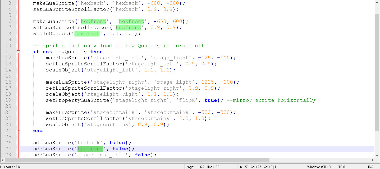
Task: Click the horizontal scrollbar right arrow
Action: 373,160
